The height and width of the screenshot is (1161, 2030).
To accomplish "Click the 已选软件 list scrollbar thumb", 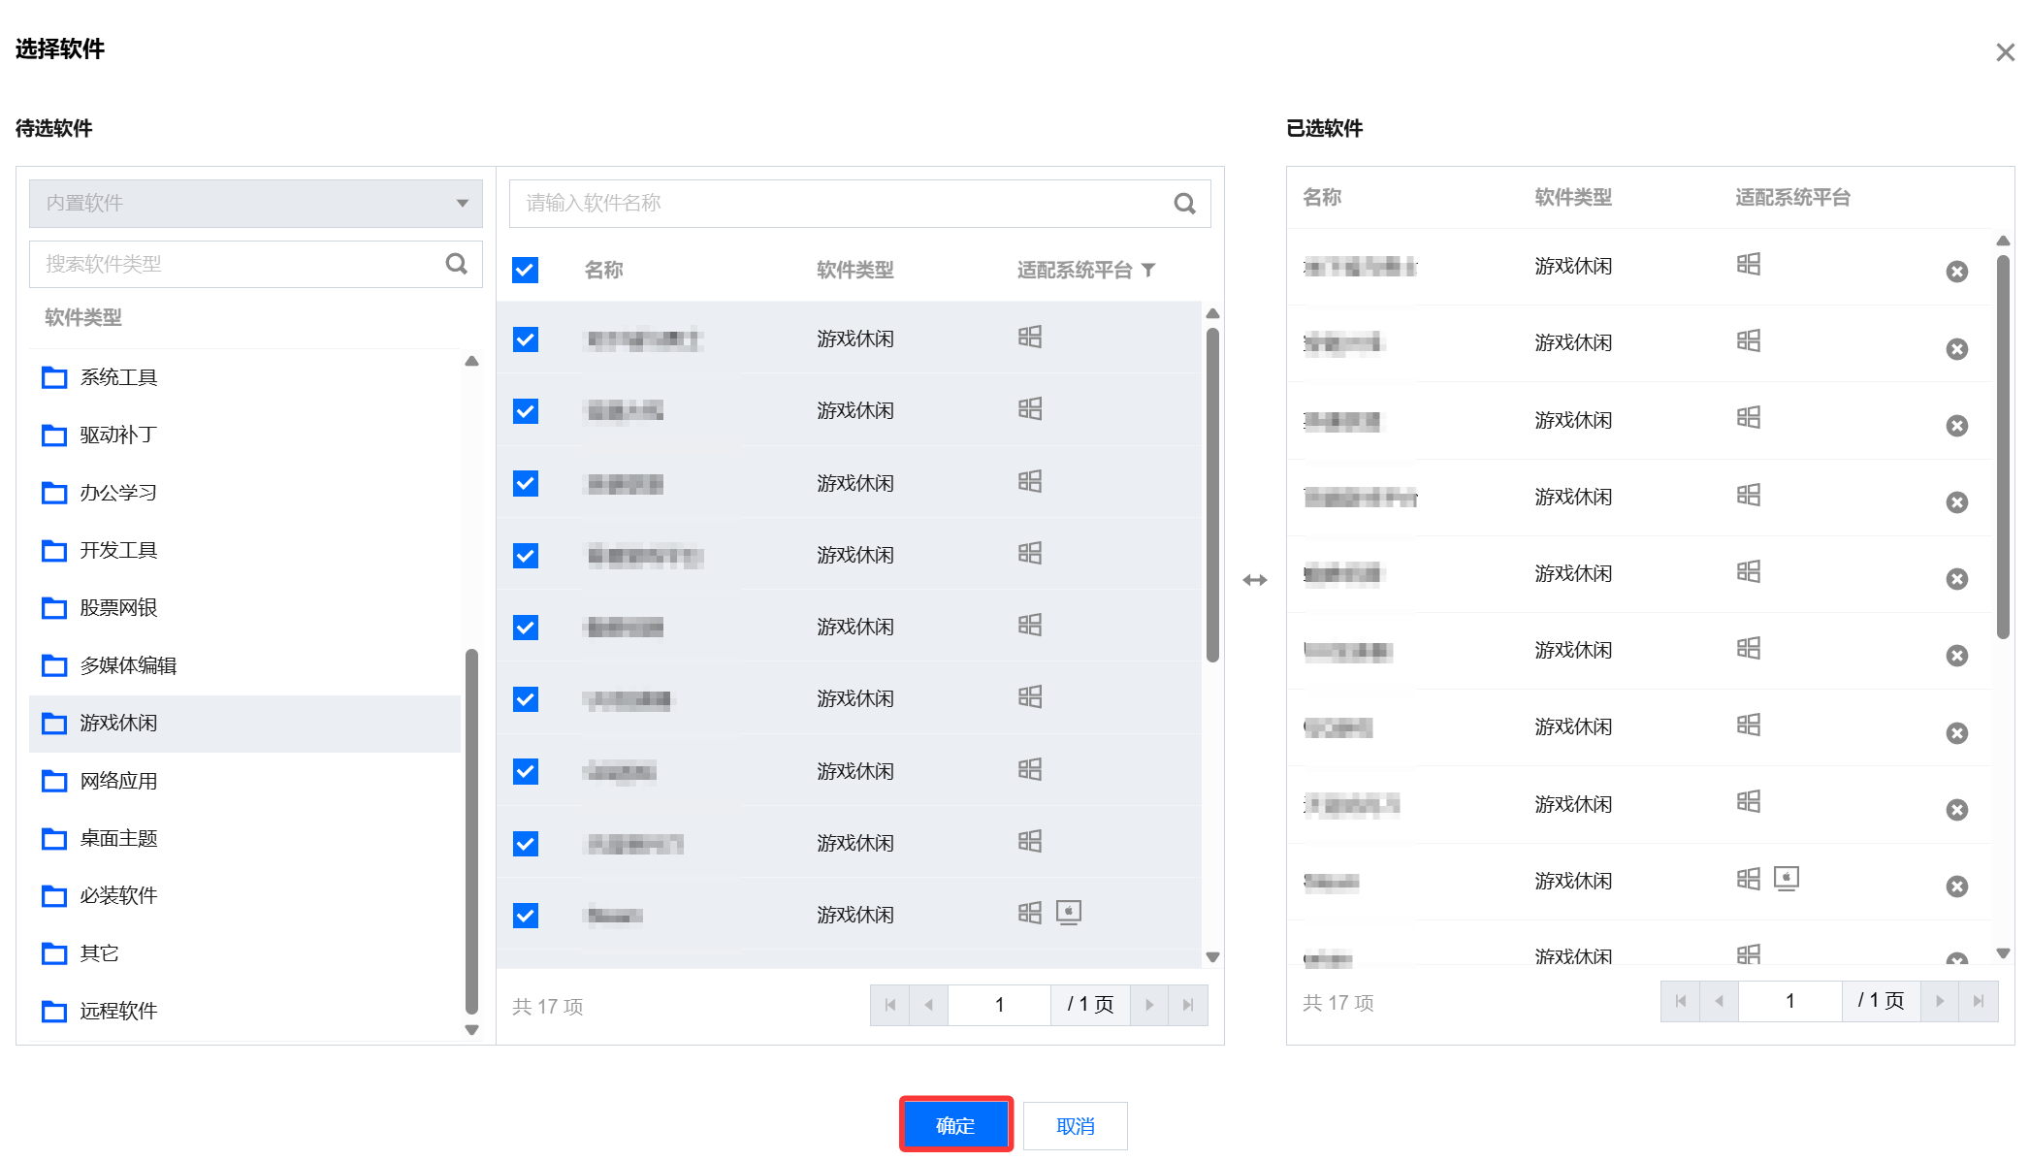I will pyautogui.click(x=2004, y=447).
